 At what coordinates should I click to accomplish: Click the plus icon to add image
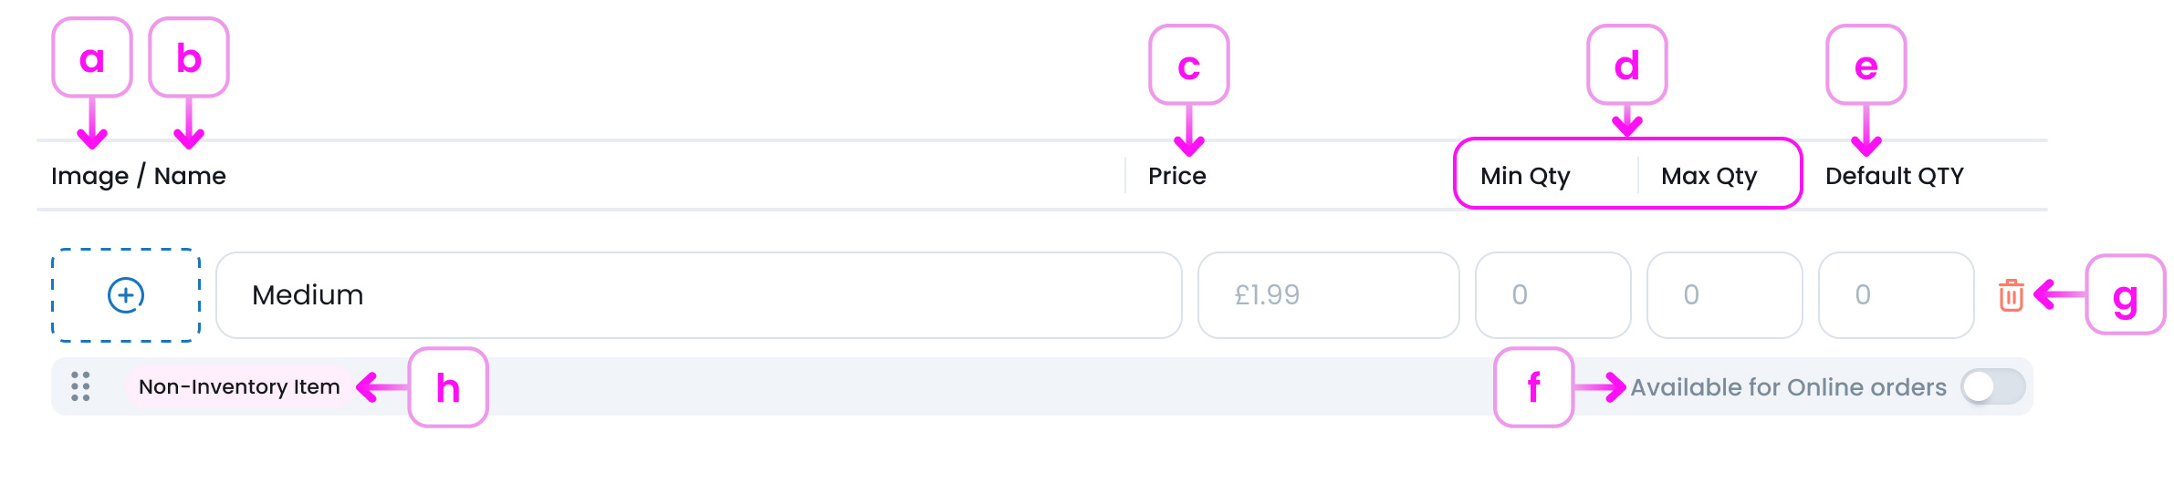[x=126, y=295]
